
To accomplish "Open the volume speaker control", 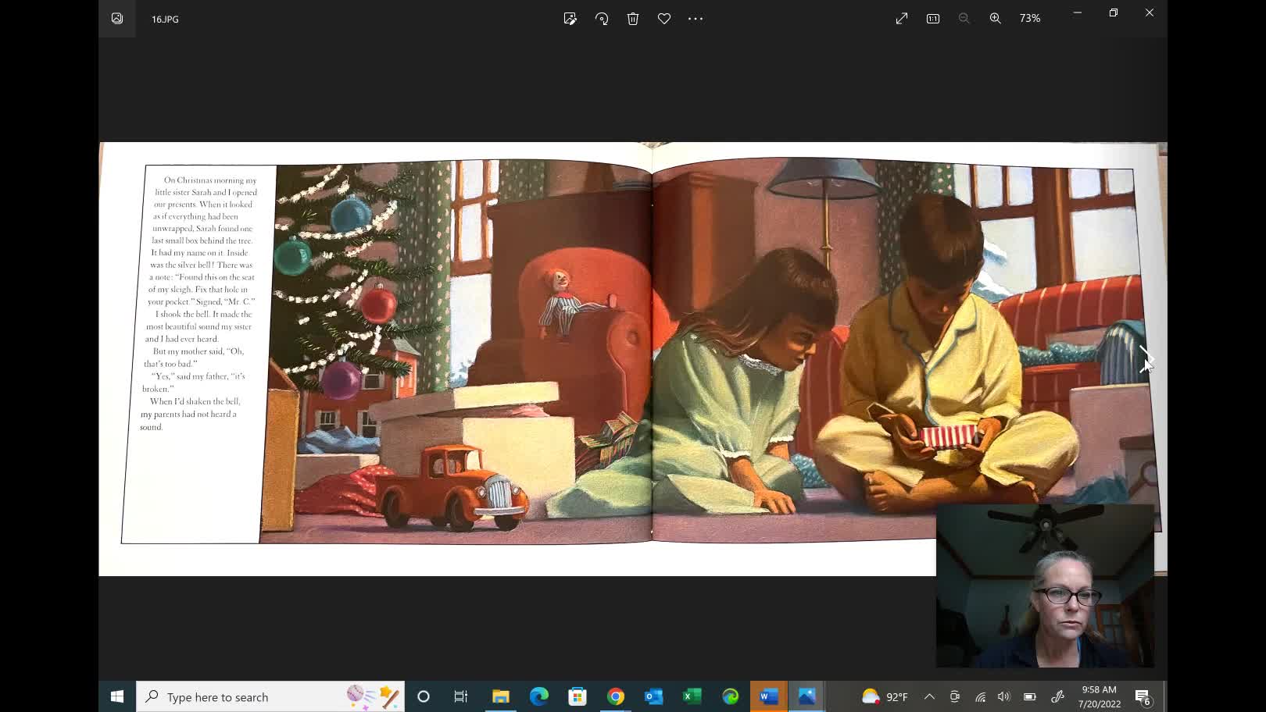I will [1004, 696].
